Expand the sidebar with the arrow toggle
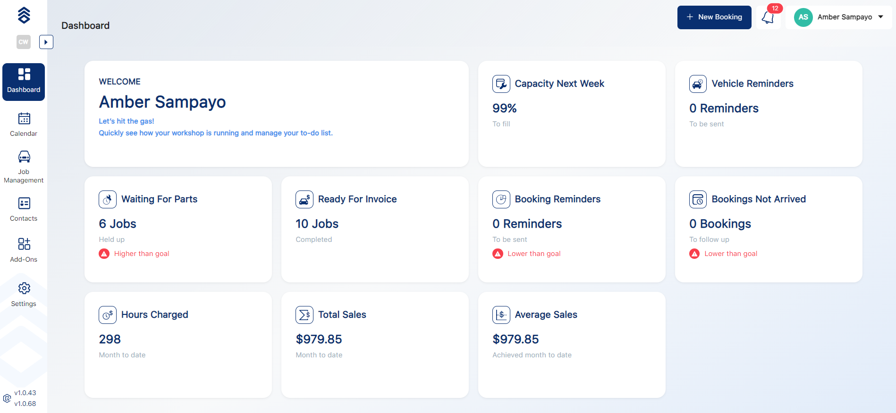Image resolution: width=896 pixels, height=413 pixels. (46, 42)
